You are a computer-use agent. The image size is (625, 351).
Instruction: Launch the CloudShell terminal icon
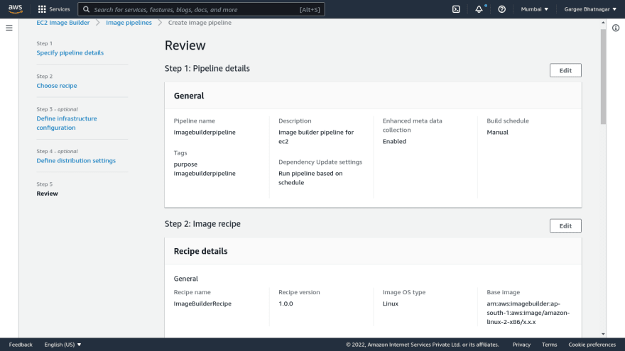pos(456,9)
